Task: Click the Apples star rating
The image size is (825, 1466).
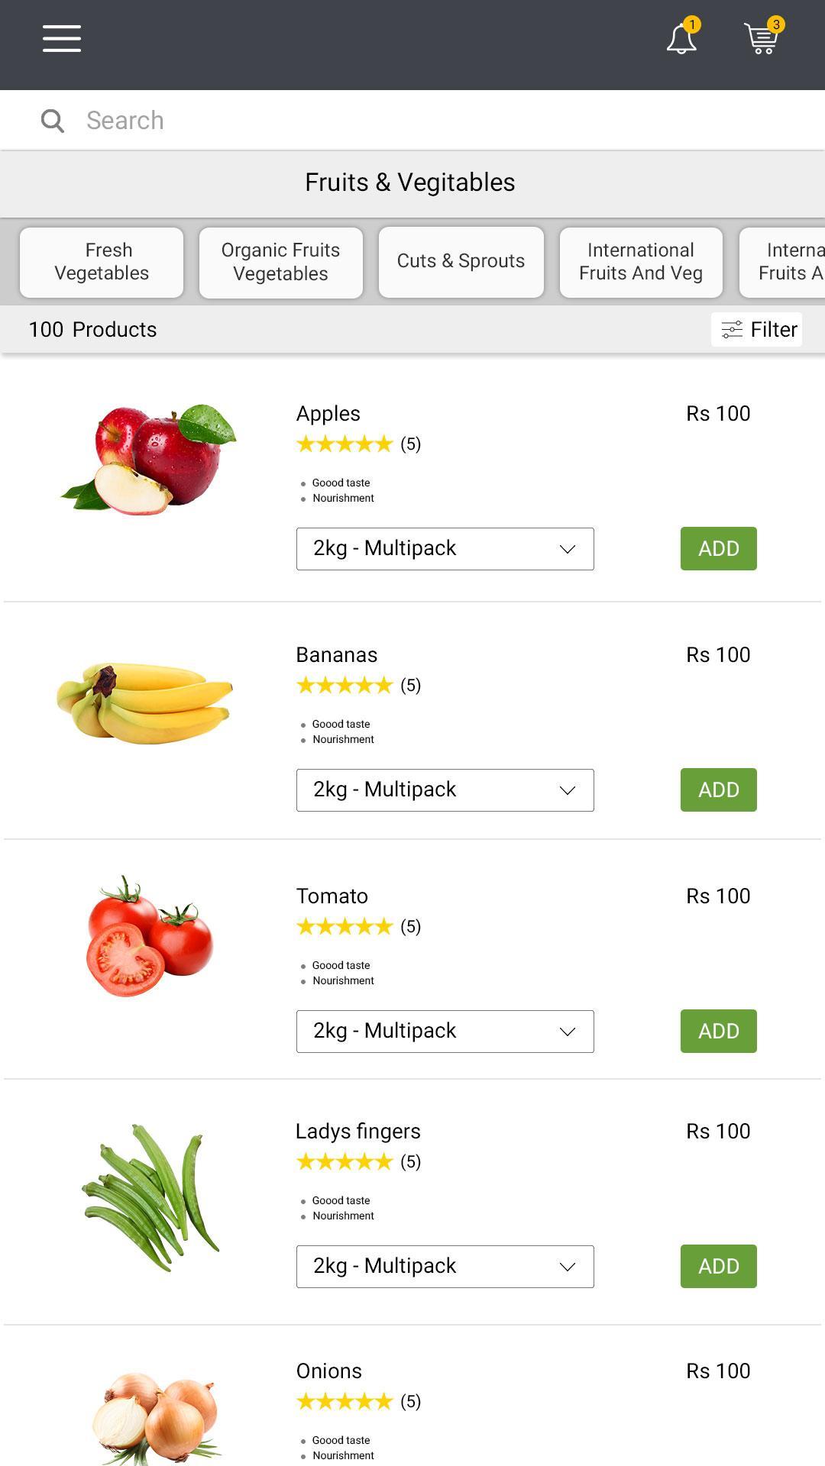Action: (345, 444)
